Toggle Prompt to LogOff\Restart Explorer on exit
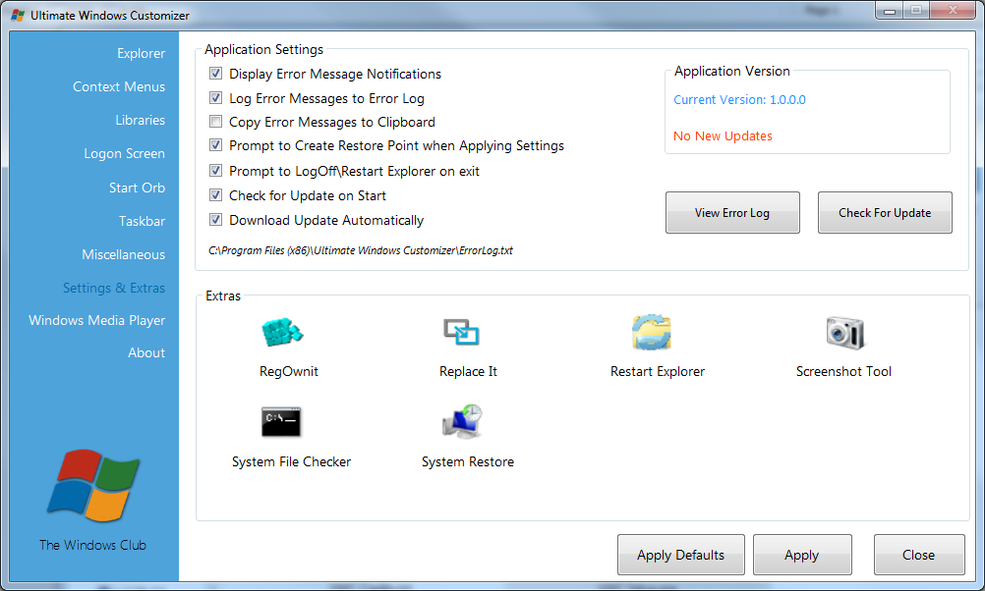The width and height of the screenshot is (985, 591). click(x=215, y=171)
